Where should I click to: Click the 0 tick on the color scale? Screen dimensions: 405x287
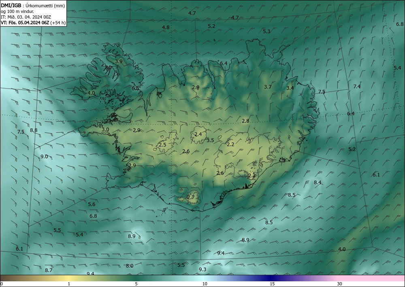pyautogui.click(x=2, y=284)
